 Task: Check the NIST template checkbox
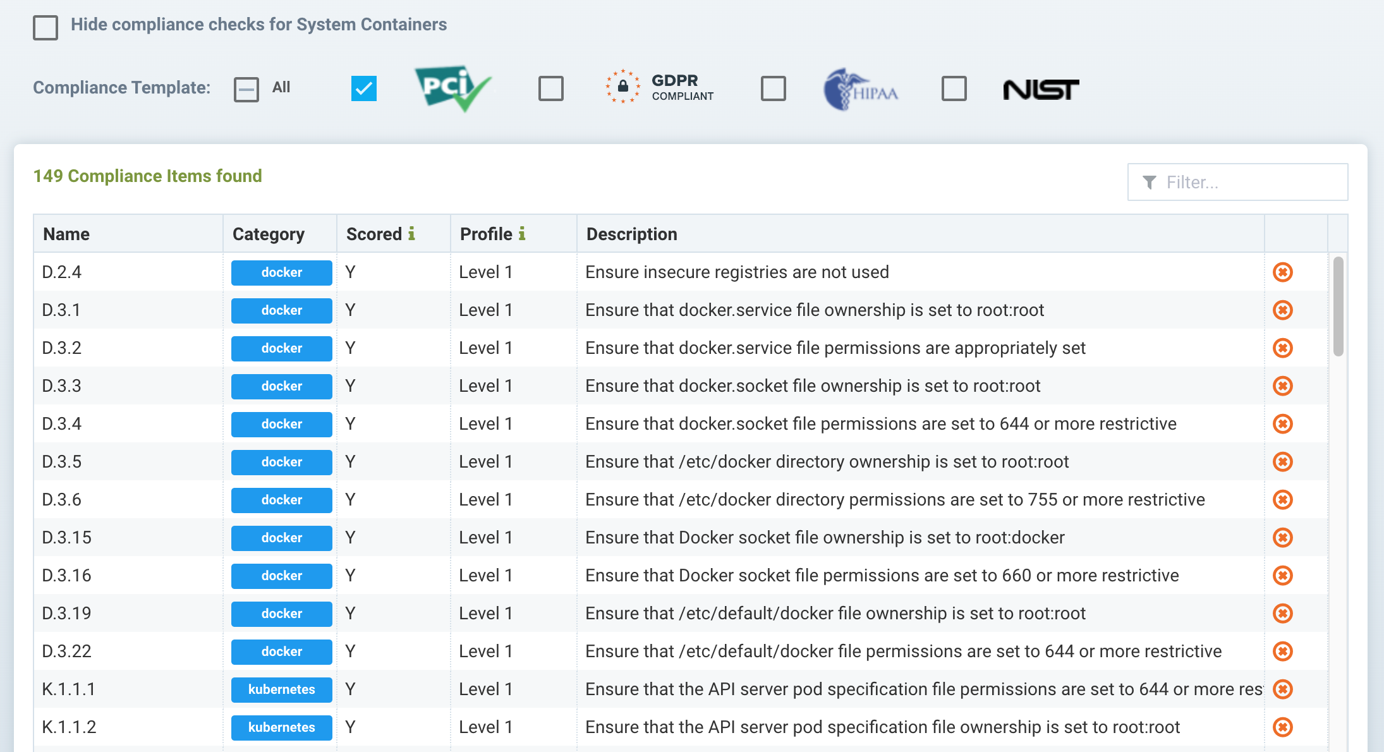pos(954,88)
